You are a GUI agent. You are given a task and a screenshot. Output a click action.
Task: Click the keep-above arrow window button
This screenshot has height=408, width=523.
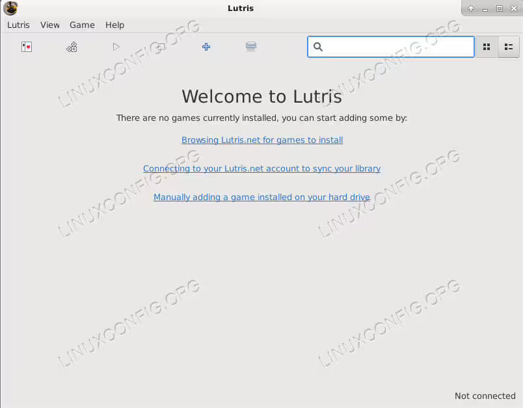(470, 8)
